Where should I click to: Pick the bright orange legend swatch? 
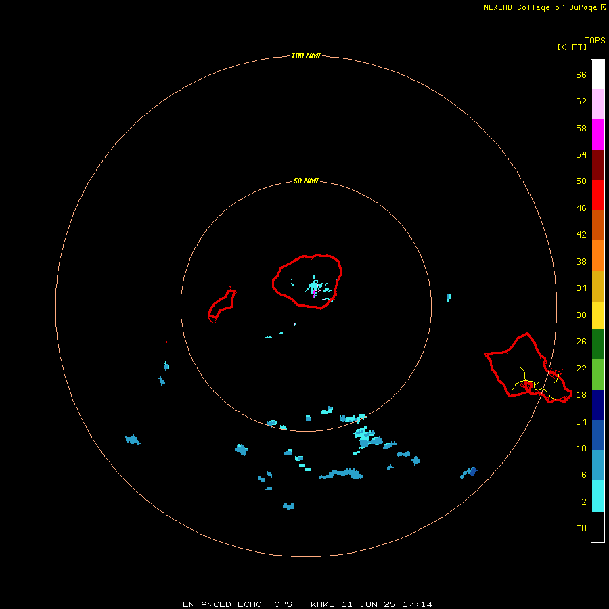click(x=597, y=256)
